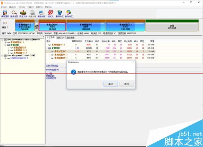Expand 本地磁盘(C:) in the left tree
The image size is (203, 147).
pyautogui.click(x=5, y=42)
